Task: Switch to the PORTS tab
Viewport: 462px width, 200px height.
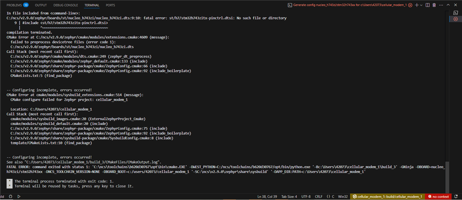Action: pyautogui.click(x=110, y=5)
